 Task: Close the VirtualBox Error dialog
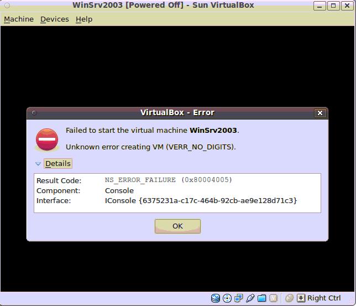click(x=320, y=113)
